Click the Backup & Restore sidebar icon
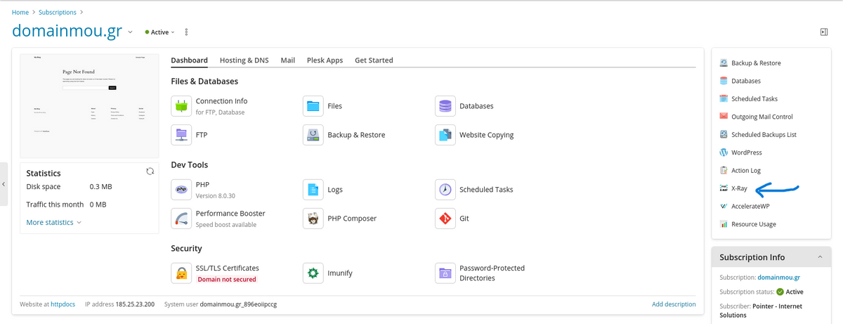The width and height of the screenshot is (843, 324). tap(724, 63)
